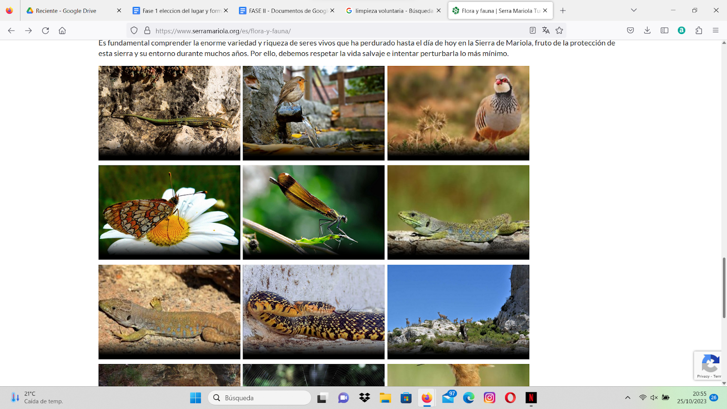The width and height of the screenshot is (727, 409).
Task: Switch to limpieza voluntaria search tab
Action: coord(394,10)
